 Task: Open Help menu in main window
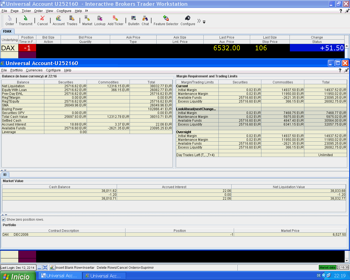(x=78, y=11)
